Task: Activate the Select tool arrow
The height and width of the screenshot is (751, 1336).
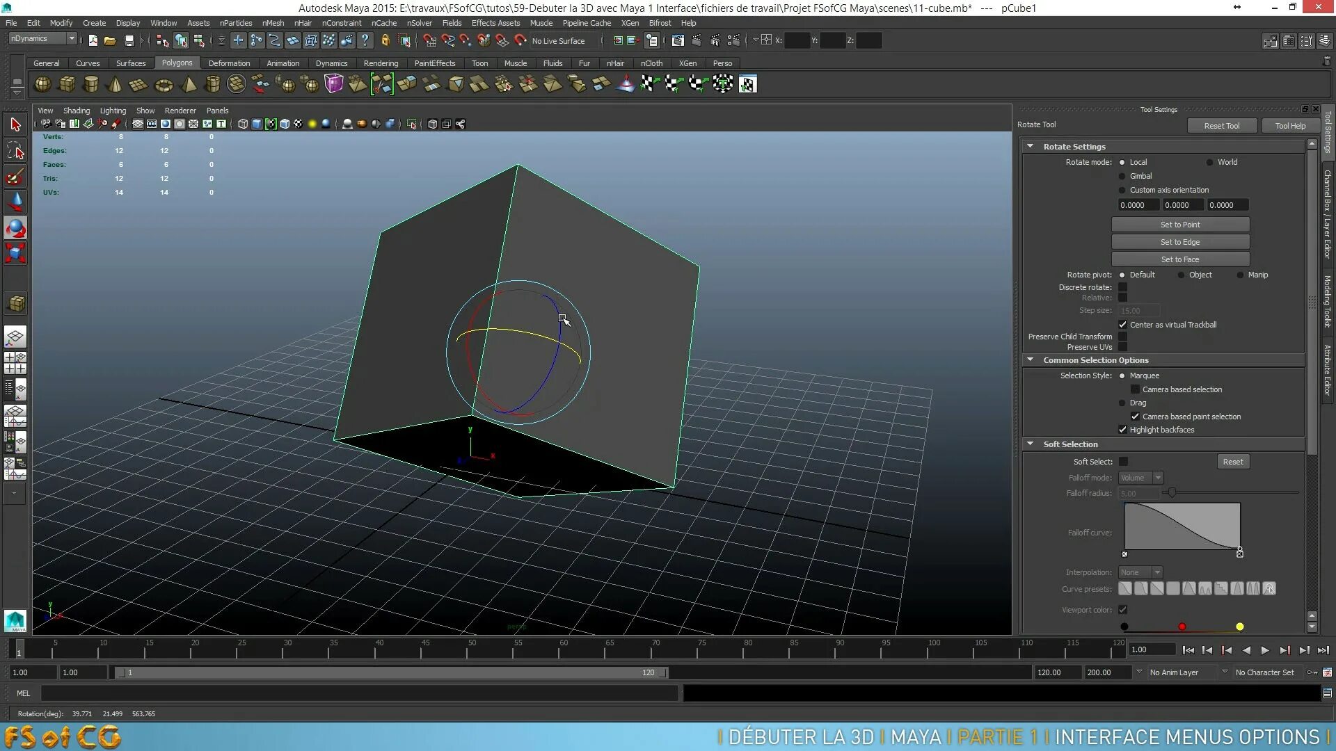Action: pos(15,124)
